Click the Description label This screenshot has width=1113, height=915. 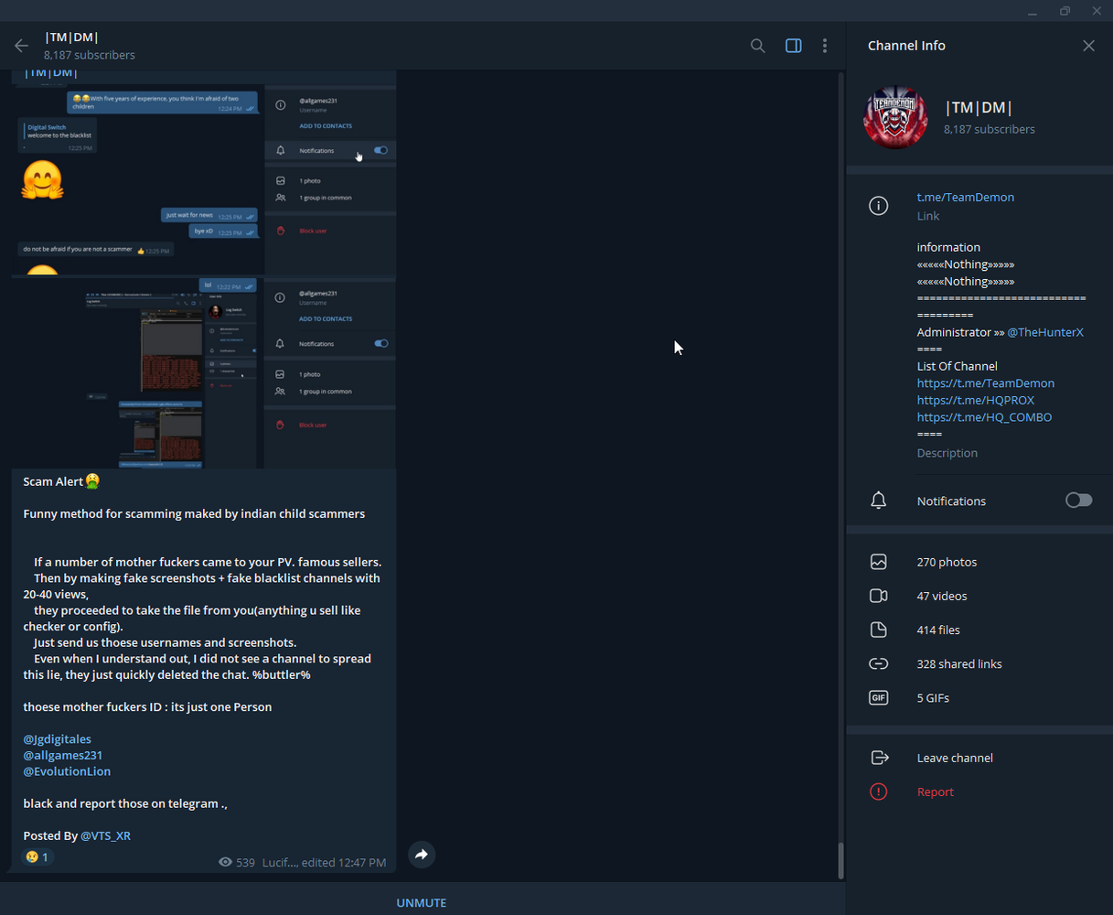[x=947, y=453]
